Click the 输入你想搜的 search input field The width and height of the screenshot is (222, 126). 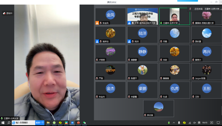[24, 123]
